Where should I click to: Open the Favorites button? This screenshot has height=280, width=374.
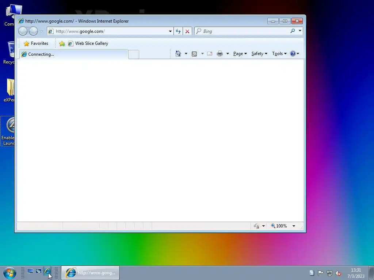pyautogui.click(x=36, y=43)
